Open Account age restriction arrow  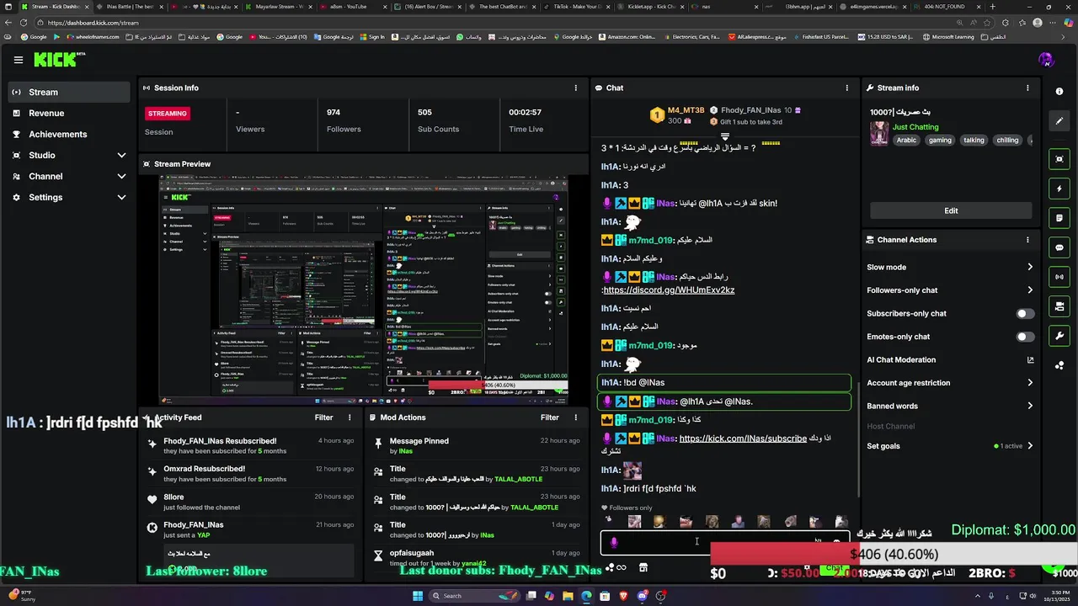[x=1030, y=383]
